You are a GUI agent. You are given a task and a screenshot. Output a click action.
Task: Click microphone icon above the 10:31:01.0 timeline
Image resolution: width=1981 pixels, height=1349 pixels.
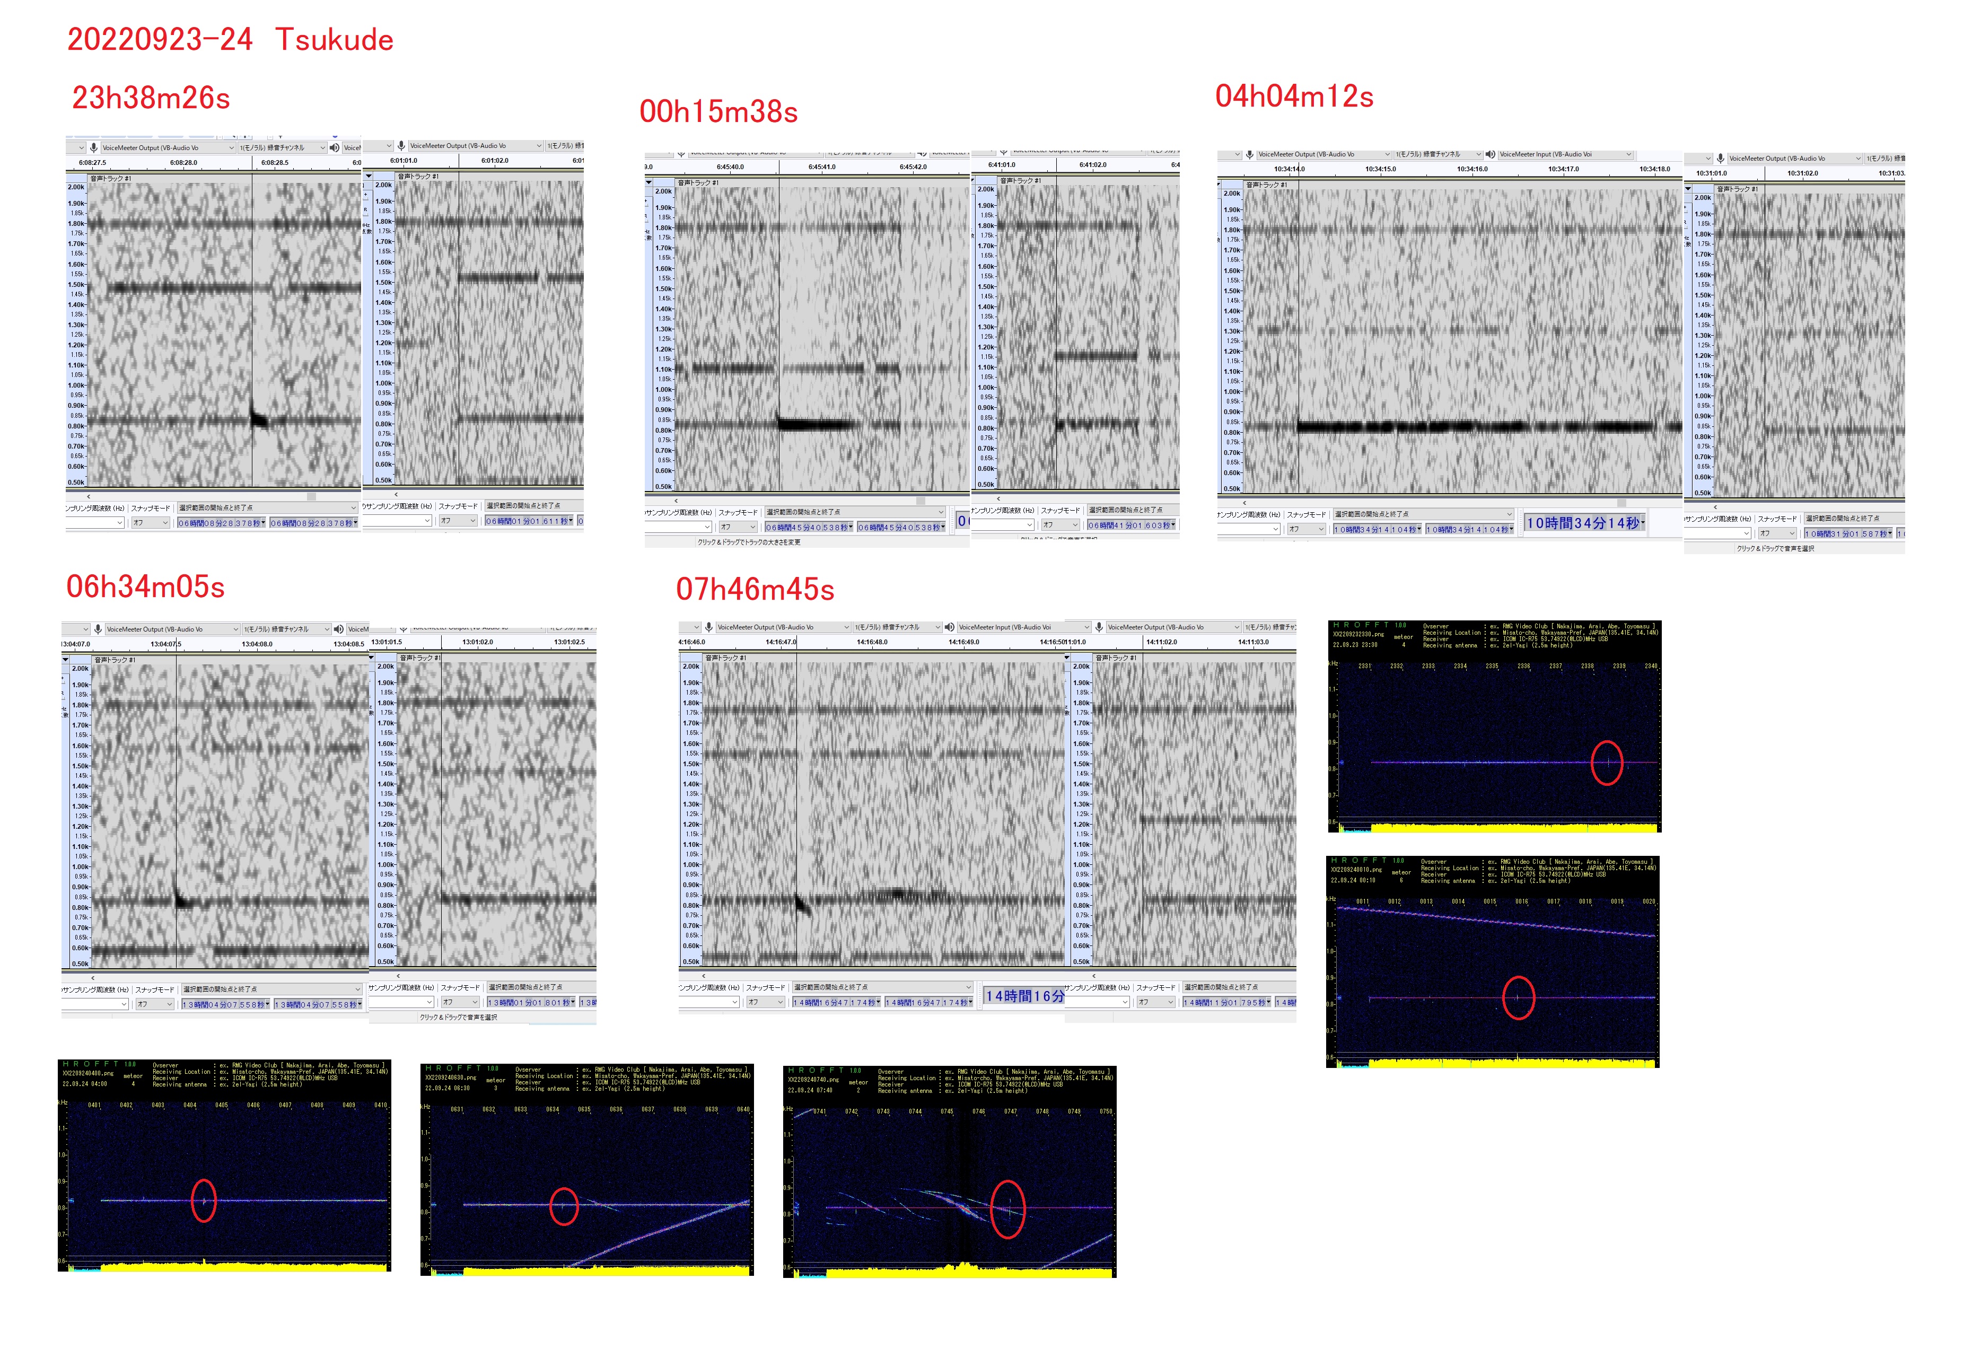(1720, 159)
